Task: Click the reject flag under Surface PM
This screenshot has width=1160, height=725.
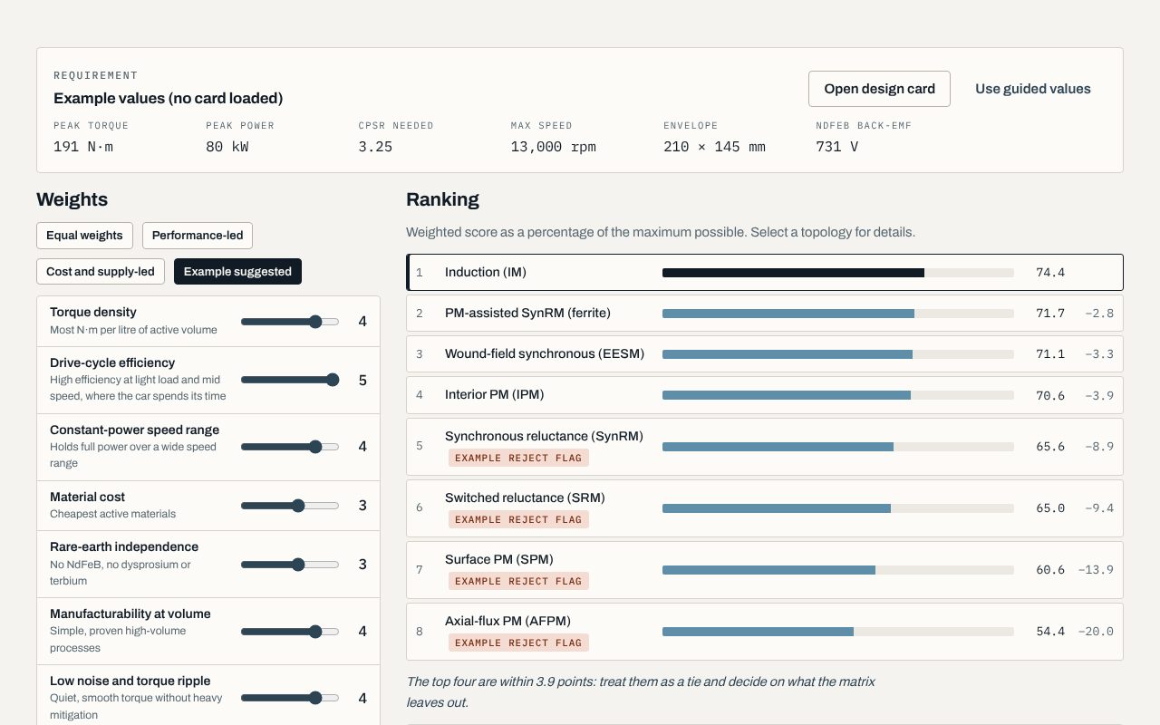Action: point(518,581)
